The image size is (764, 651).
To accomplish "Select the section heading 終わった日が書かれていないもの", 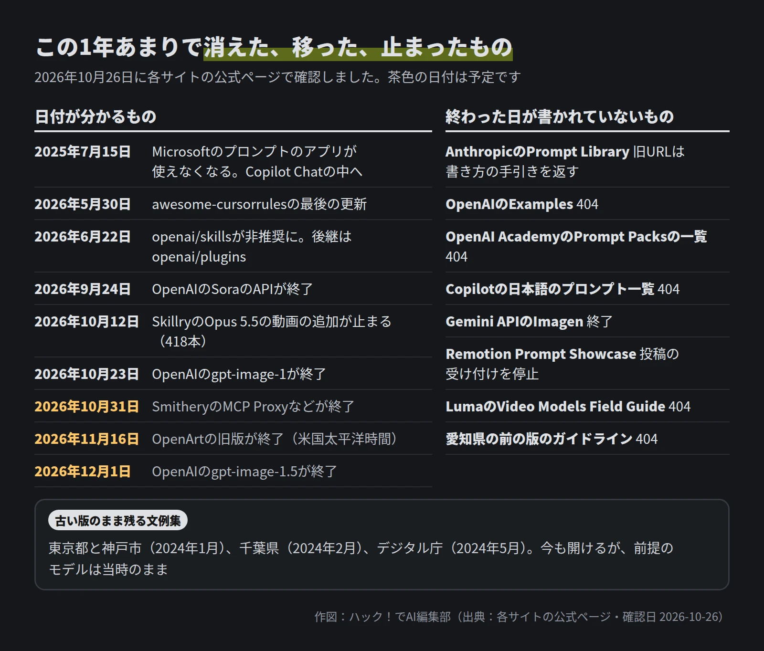I will click(560, 116).
